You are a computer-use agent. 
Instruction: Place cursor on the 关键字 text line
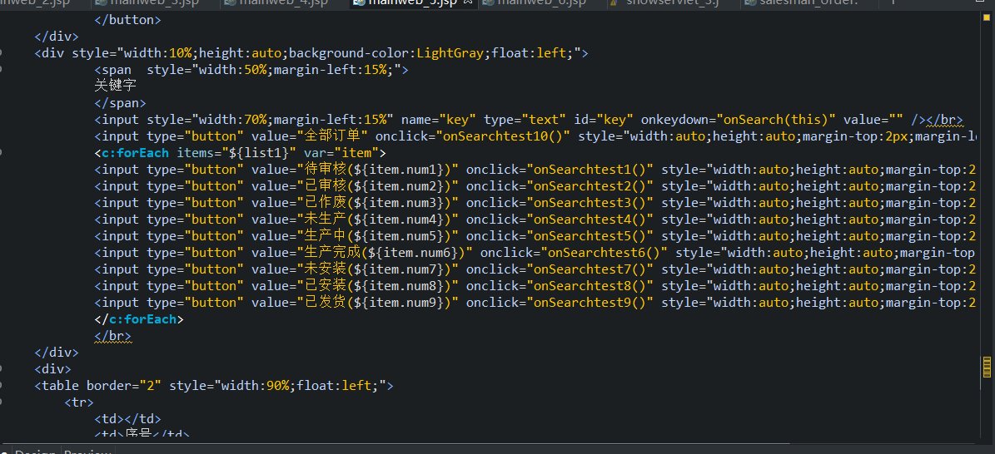point(116,86)
